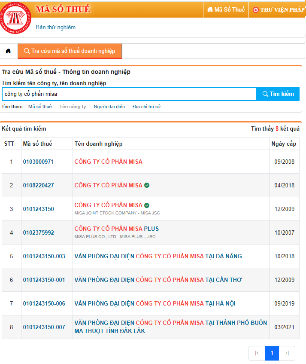Click the Tìm kiếm search button
The width and height of the screenshot is (306, 364).
pos(278,94)
